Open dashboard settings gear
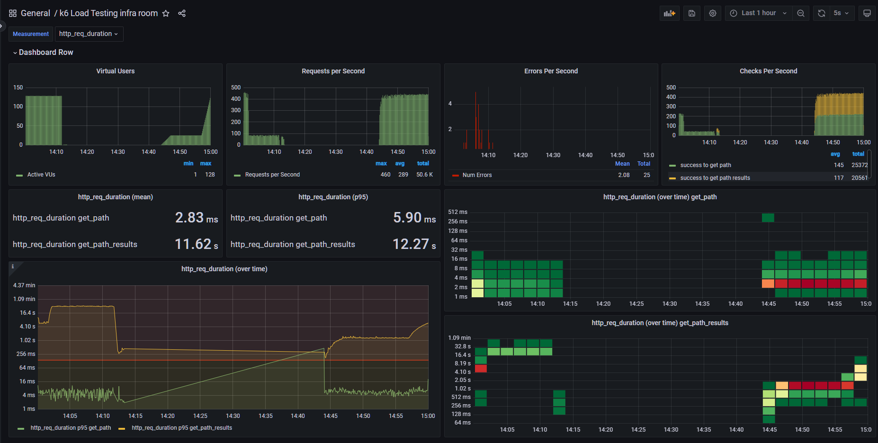Screen dimensions: 878x443 click(x=712, y=13)
